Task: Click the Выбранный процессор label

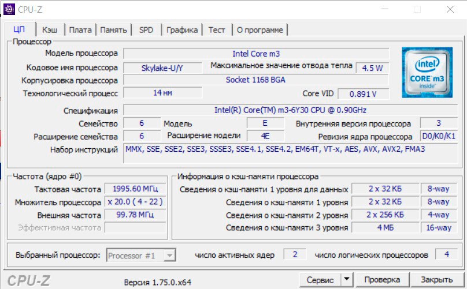Action: tap(58, 255)
